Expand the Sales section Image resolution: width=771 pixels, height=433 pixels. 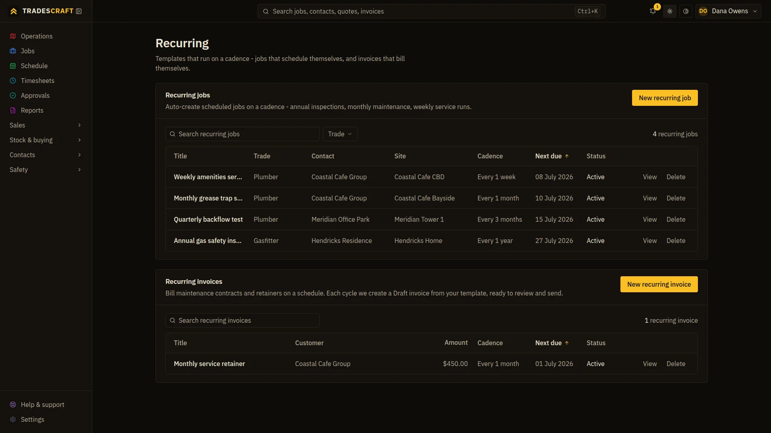[x=46, y=125]
